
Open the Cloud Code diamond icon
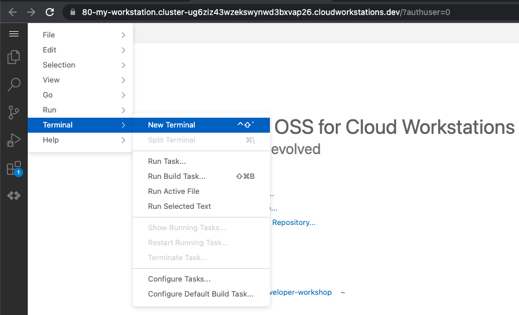point(14,196)
